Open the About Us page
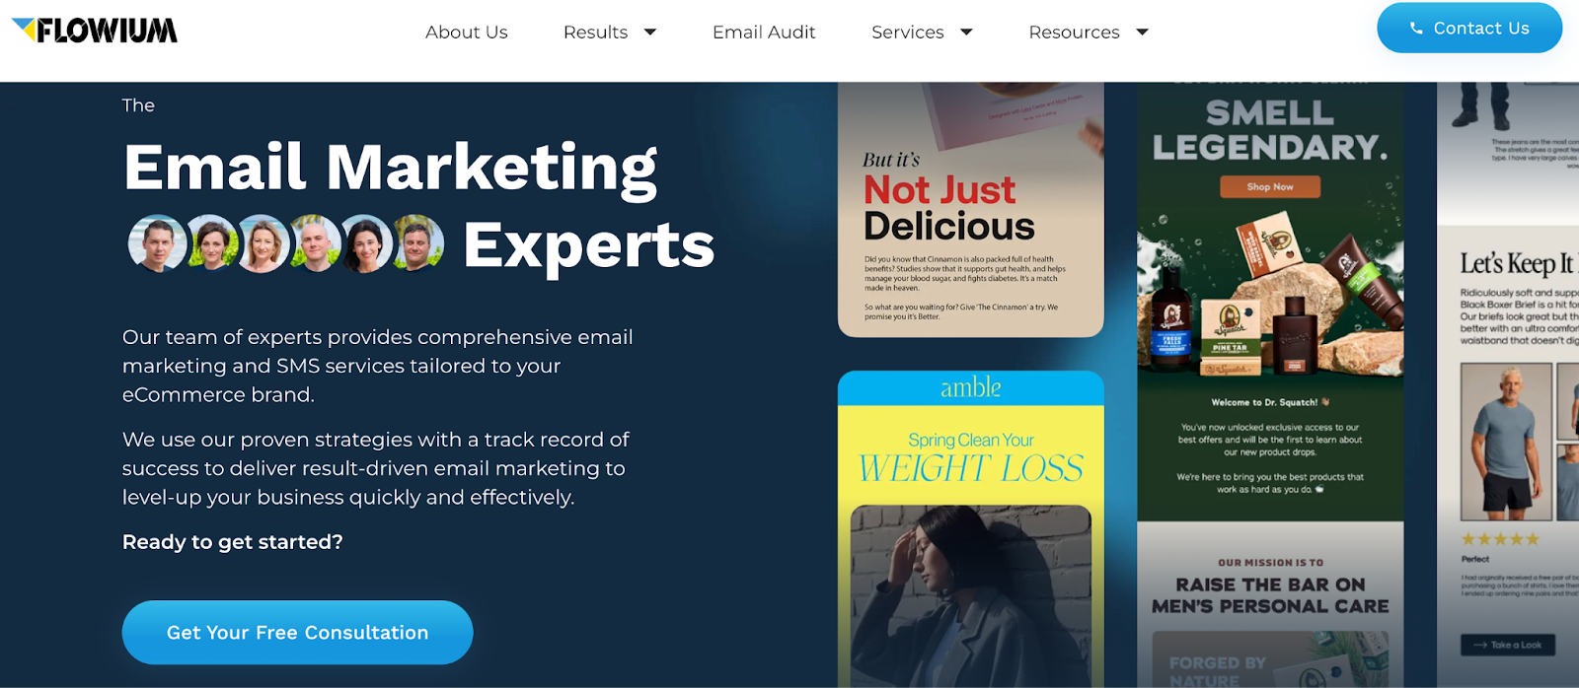This screenshot has width=1579, height=688. [x=467, y=33]
